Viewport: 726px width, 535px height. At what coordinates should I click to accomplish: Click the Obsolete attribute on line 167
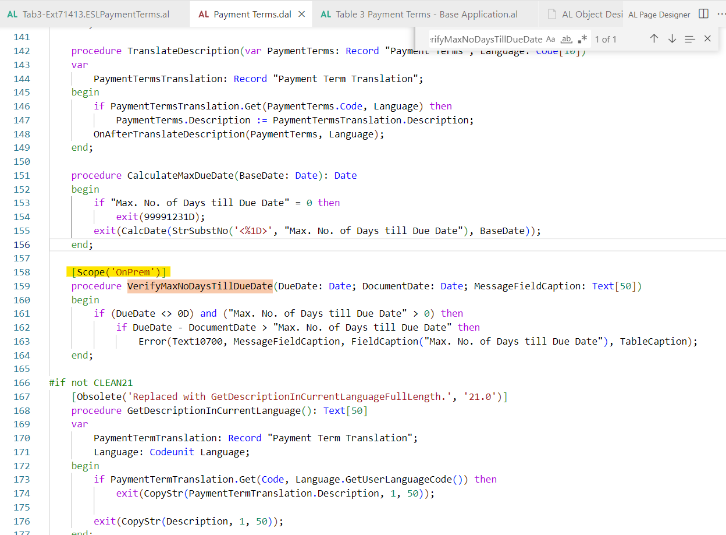point(290,396)
